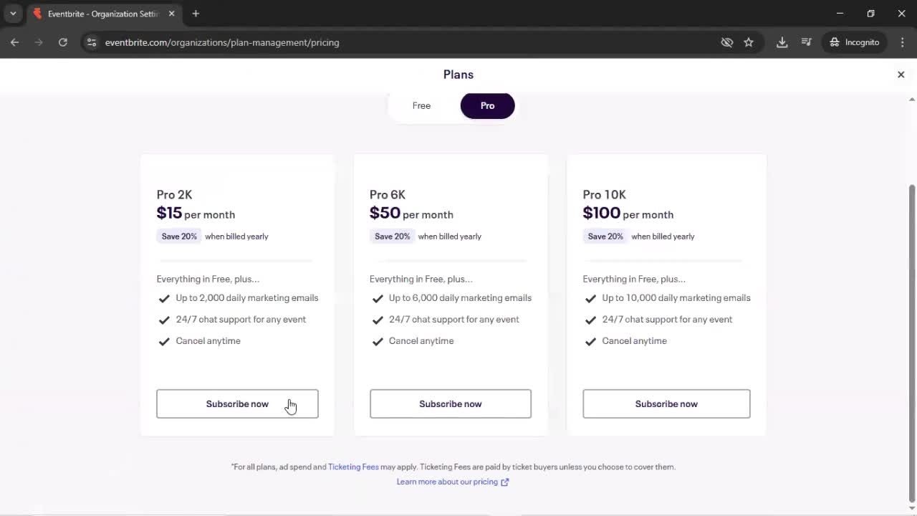Open a new browser tab

pos(196,14)
